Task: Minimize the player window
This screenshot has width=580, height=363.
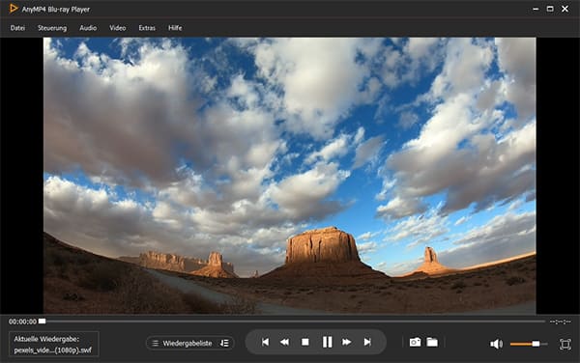Action: tap(536, 9)
